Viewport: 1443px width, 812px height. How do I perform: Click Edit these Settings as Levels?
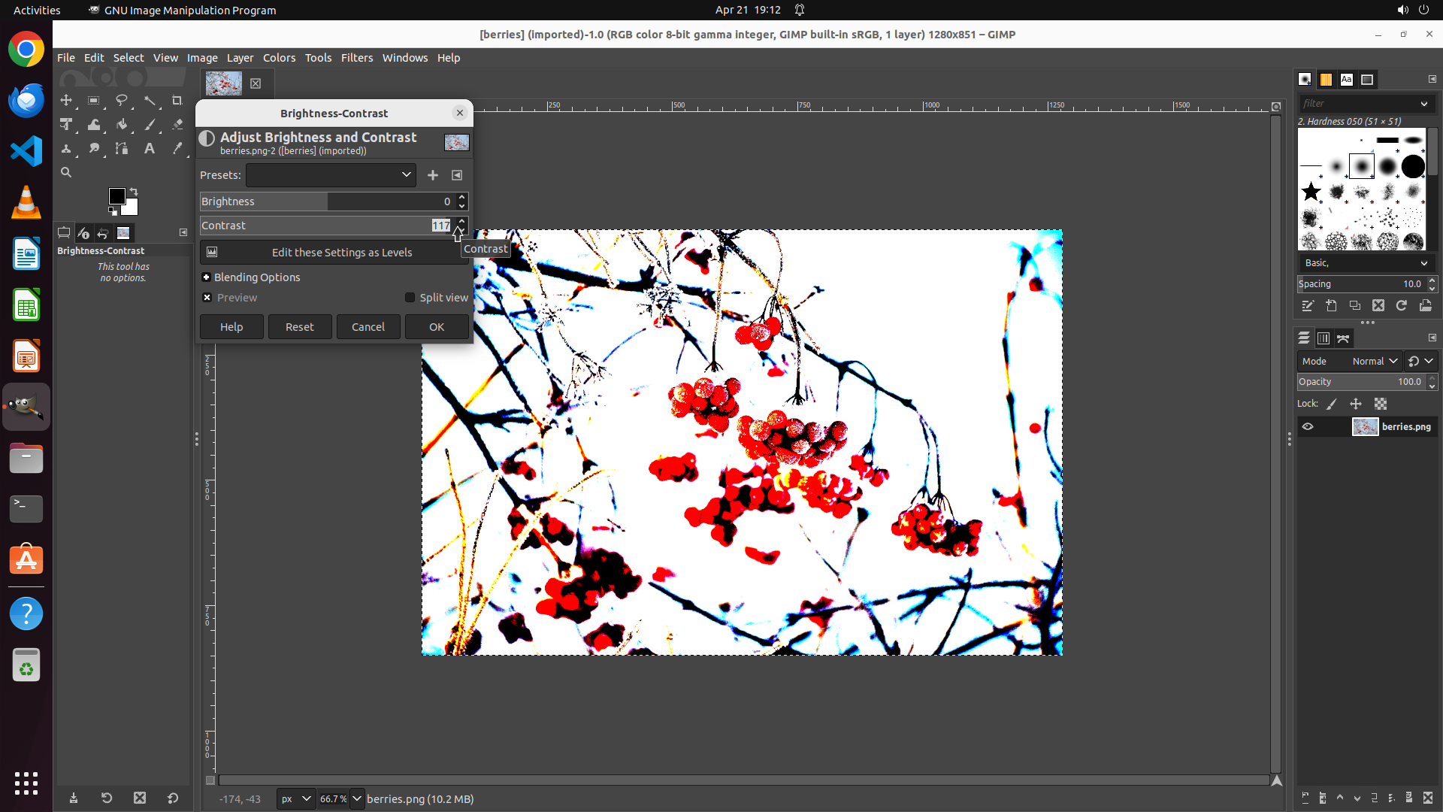[334, 253]
